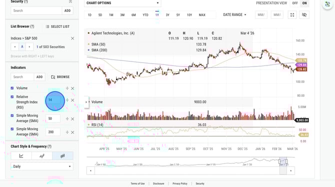The image size is (335, 187).
Task: Click the move handle for RSI indicator
Action: coord(67,100)
